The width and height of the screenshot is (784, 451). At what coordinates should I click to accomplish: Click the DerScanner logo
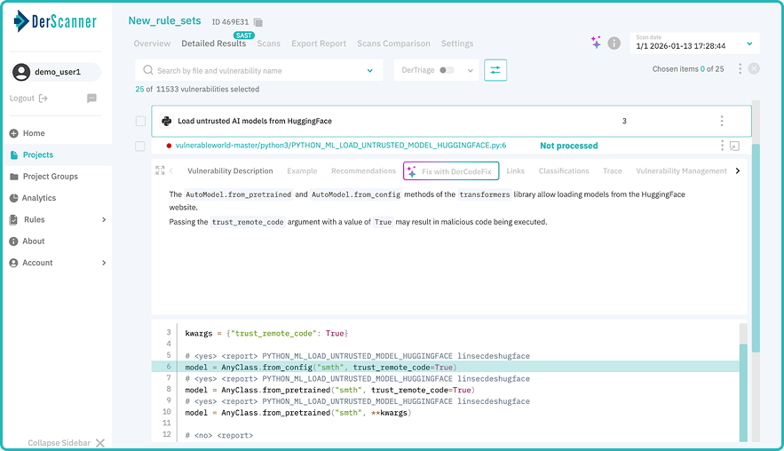(55, 21)
